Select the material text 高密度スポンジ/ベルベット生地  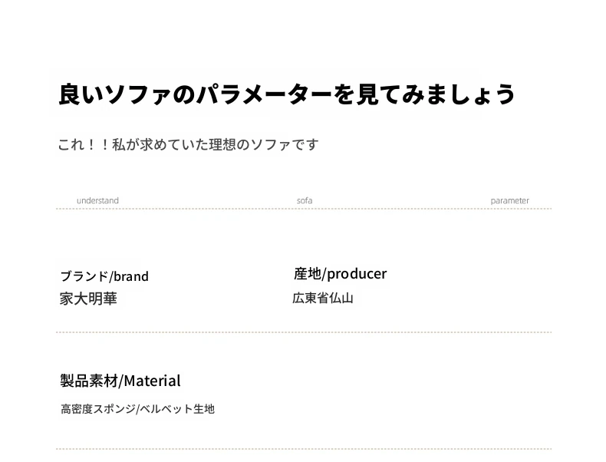pos(137,408)
